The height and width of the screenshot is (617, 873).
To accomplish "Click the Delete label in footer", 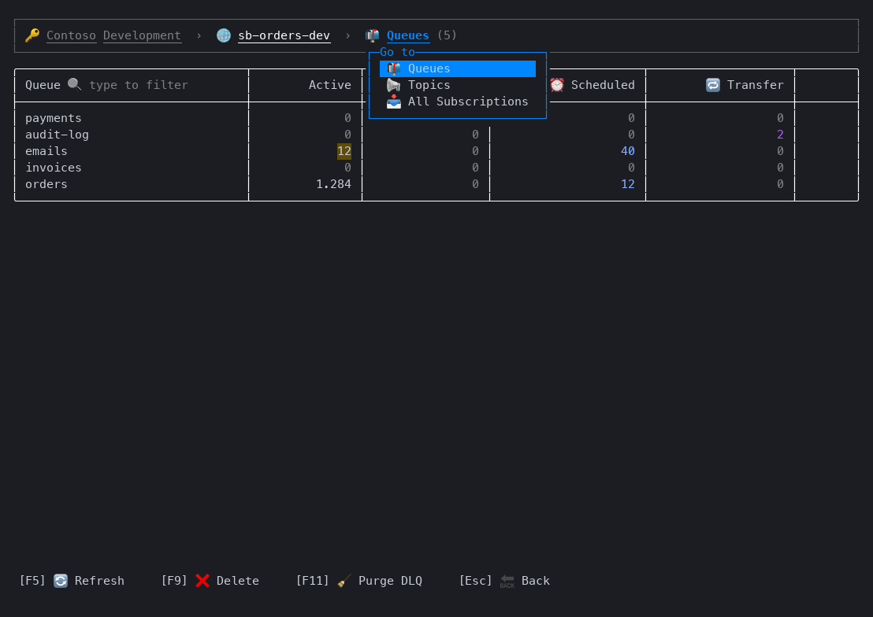I will click(x=238, y=581).
